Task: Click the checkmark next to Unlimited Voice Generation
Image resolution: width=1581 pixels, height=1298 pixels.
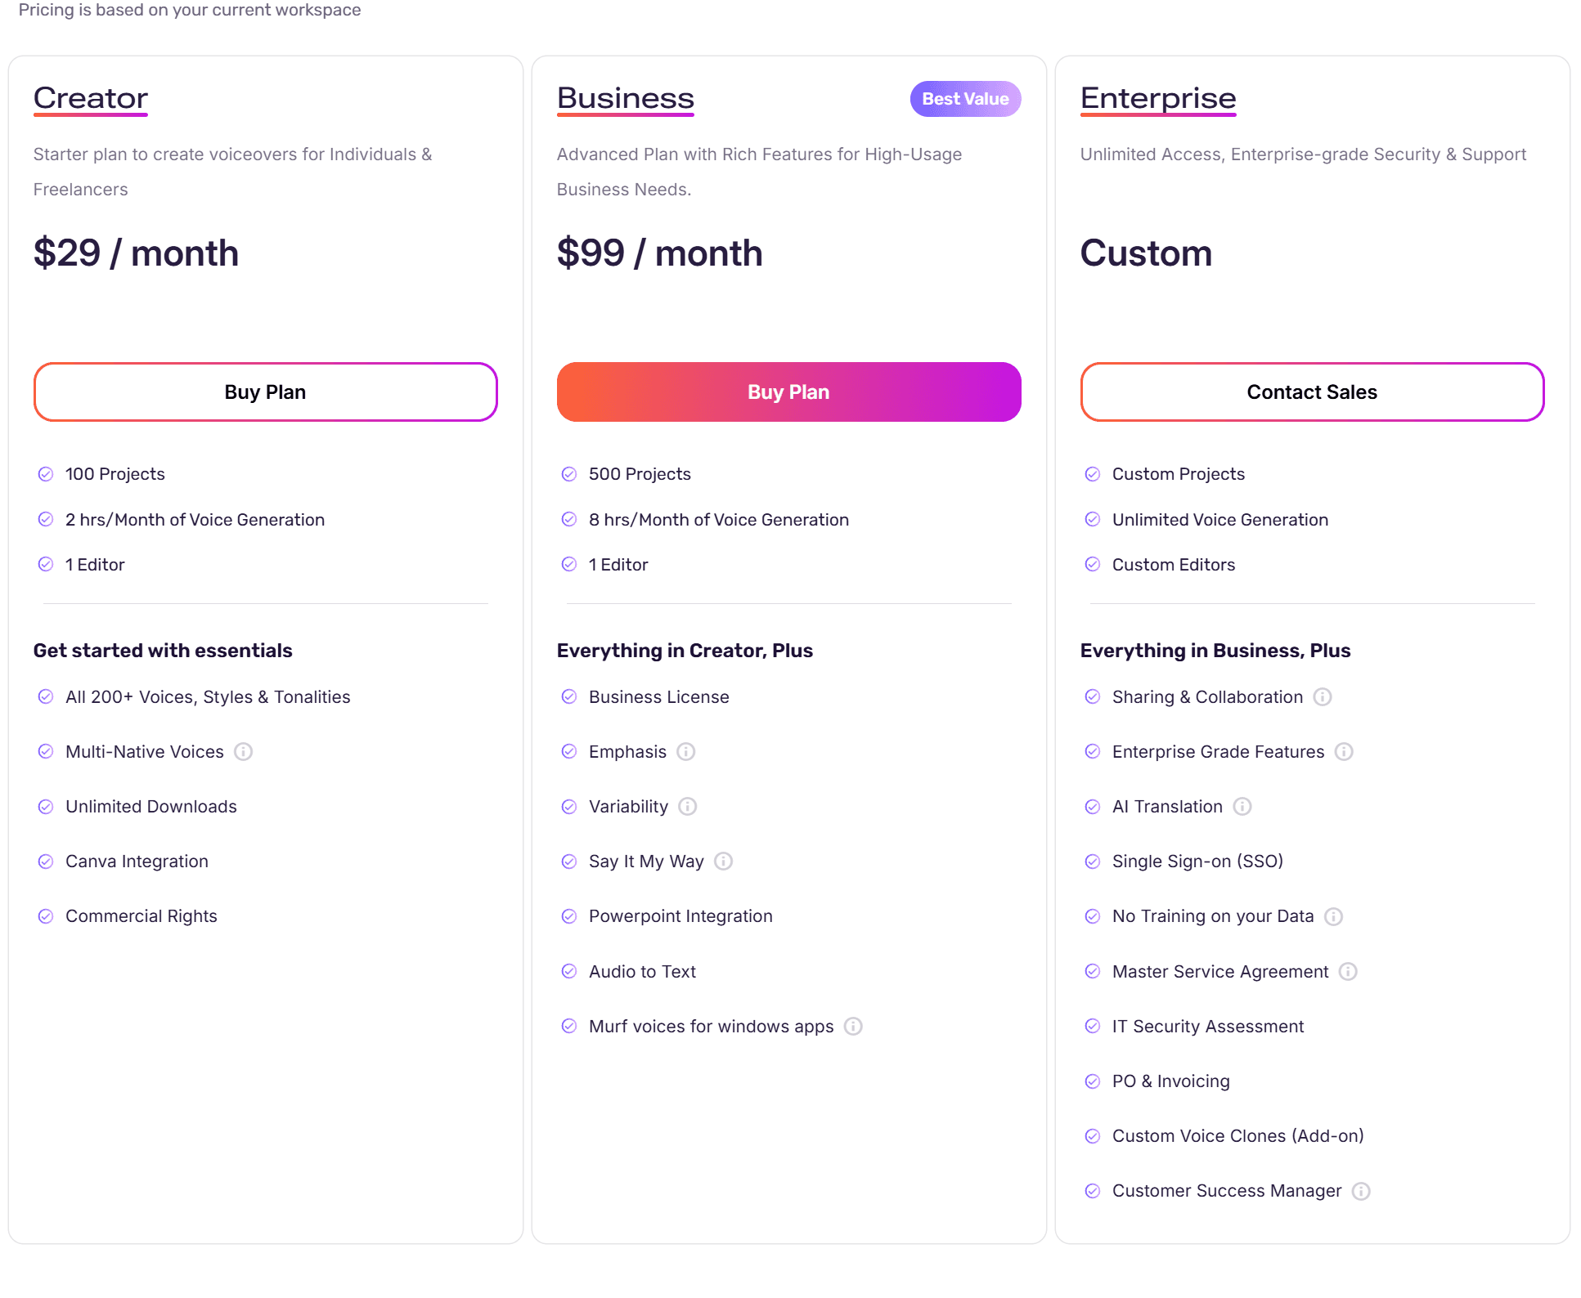Action: (x=1093, y=519)
